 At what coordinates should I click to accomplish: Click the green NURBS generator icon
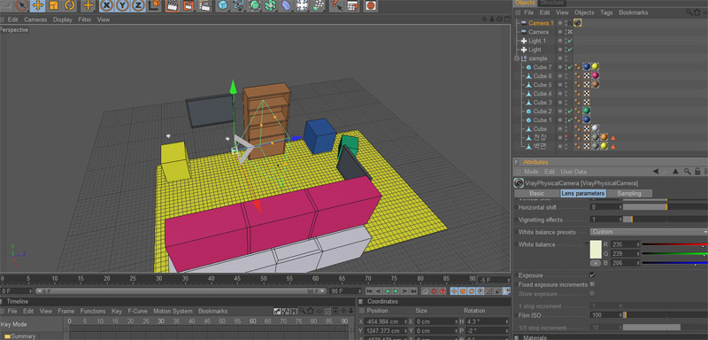[255, 5]
